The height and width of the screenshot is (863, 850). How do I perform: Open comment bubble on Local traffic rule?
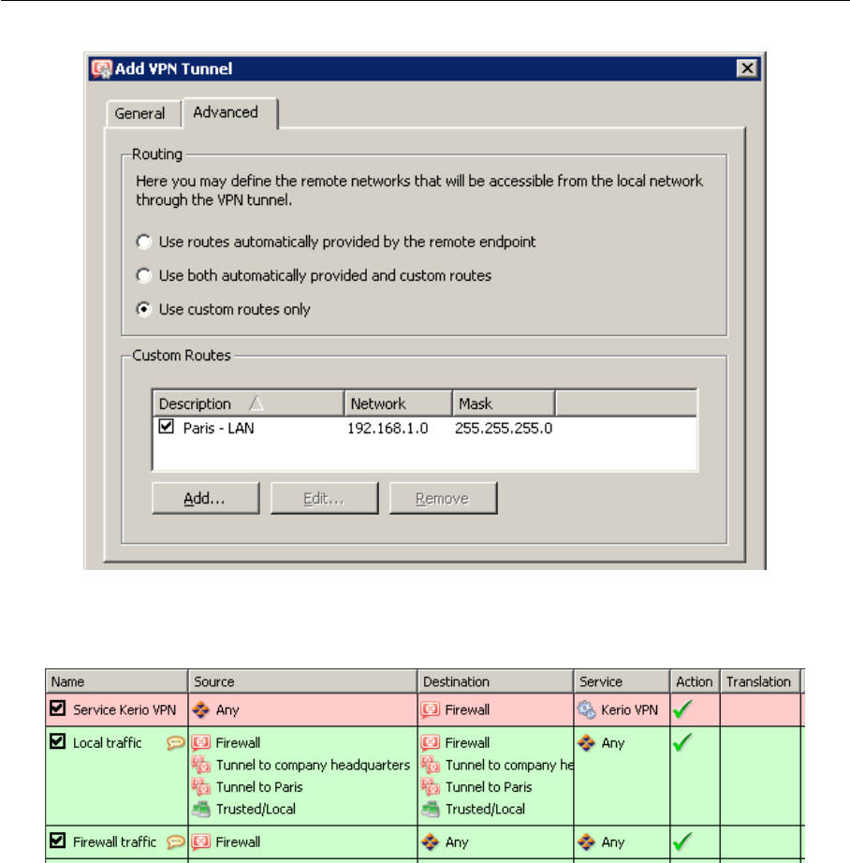[x=175, y=743]
